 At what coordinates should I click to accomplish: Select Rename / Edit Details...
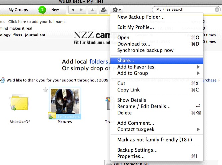click(157, 106)
